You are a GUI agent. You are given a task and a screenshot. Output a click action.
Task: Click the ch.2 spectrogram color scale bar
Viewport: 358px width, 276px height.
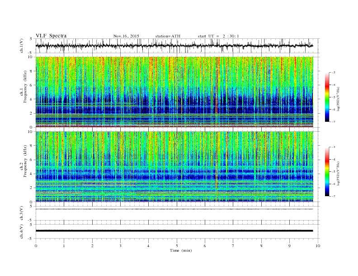[x=327, y=171]
